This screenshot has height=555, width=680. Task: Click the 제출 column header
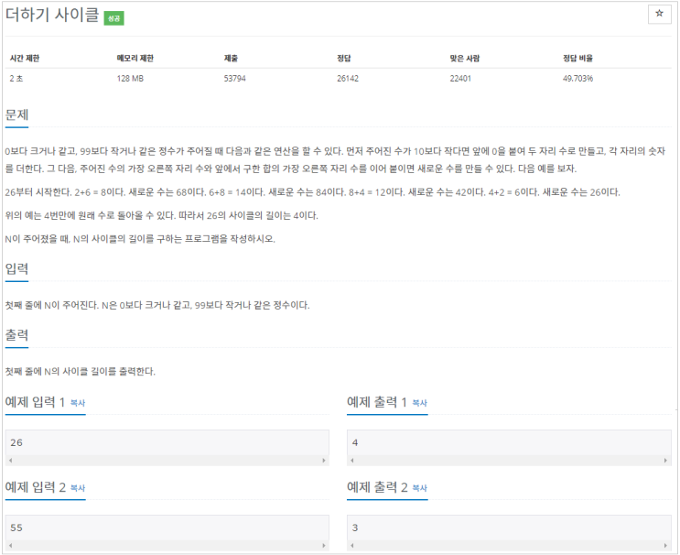click(x=231, y=58)
